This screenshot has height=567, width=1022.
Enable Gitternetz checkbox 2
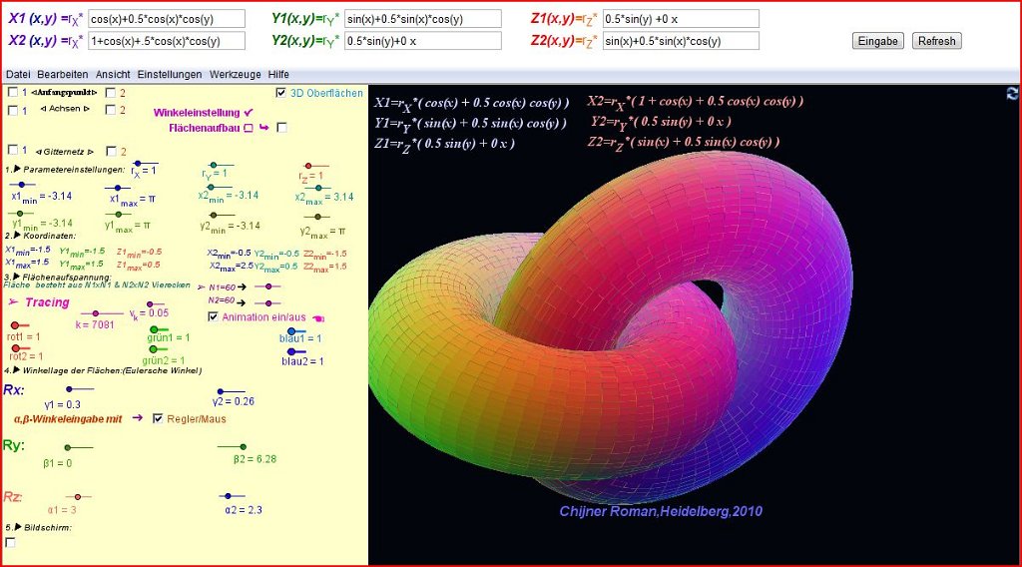point(111,151)
